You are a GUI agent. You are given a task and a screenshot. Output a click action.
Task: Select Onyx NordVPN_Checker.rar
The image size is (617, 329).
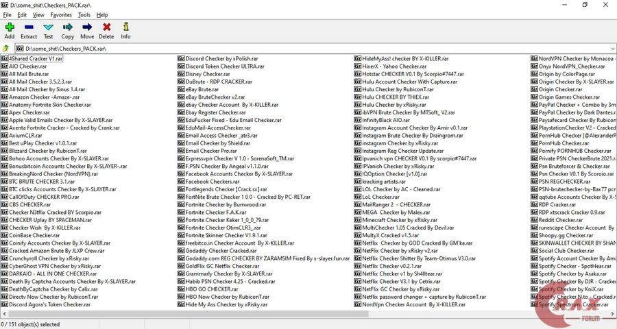click(x=570, y=66)
